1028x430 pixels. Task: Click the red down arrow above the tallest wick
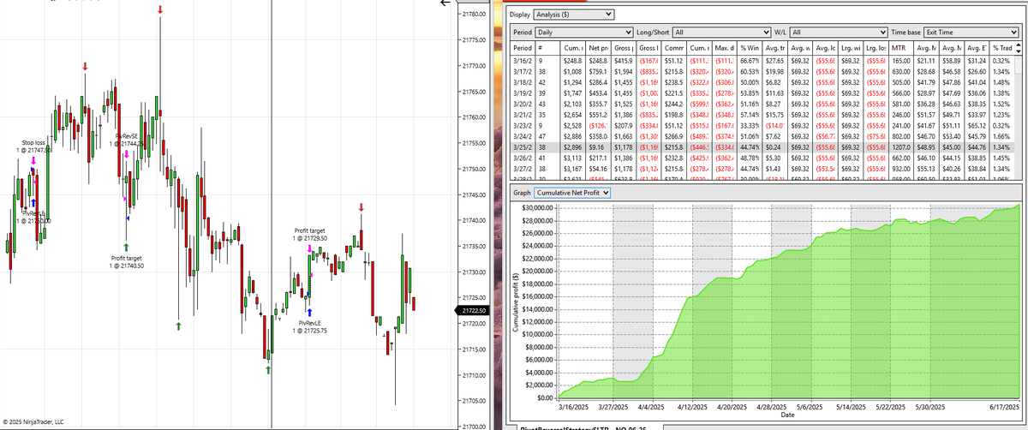[x=161, y=9]
